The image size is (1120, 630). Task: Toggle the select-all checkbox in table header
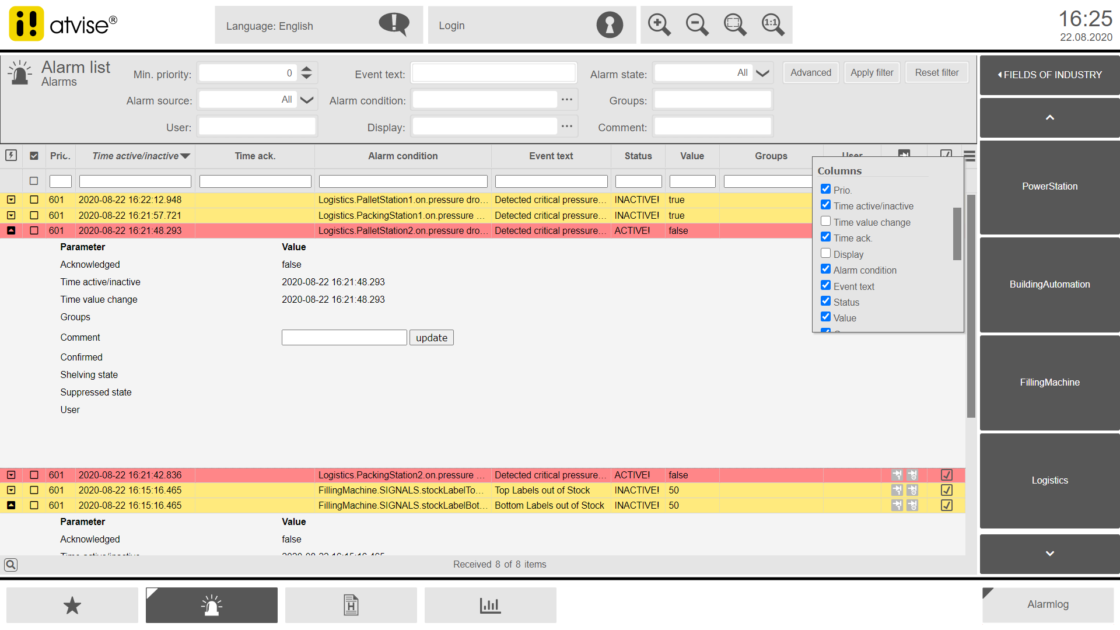[34, 156]
